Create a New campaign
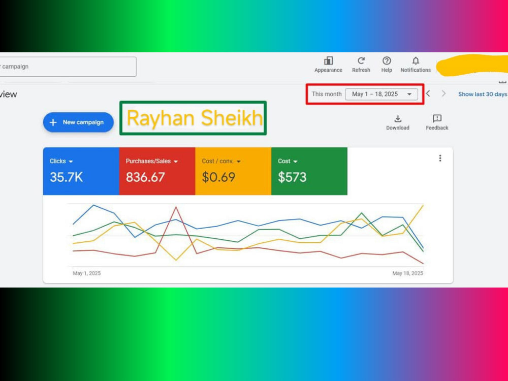Screen dimensions: 508x381 pos(78,122)
